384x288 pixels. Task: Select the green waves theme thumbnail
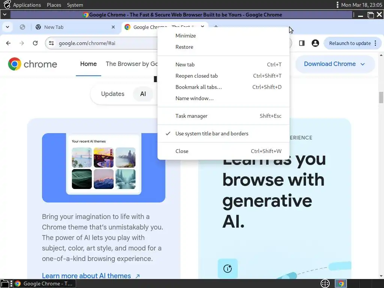pyautogui.click(x=82, y=179)
